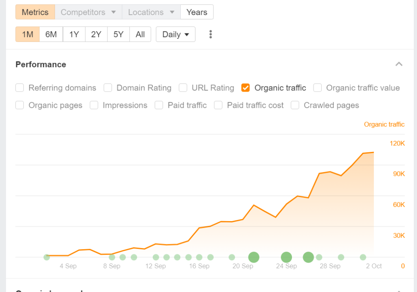Viewport: 417px width, 292px height.
Task: Enable the Domain Rating metric
Action: click(x=108, y=88)
